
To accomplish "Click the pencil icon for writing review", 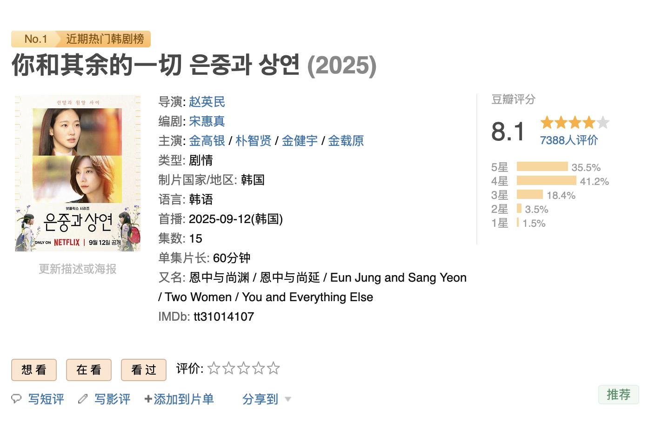I will (x=83, y=399).
